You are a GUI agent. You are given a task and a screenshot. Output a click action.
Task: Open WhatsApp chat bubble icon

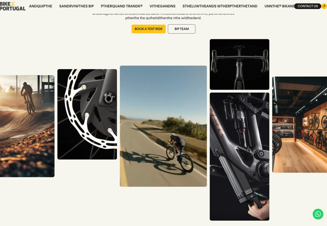pyautogui.click(x=318, y=214)
